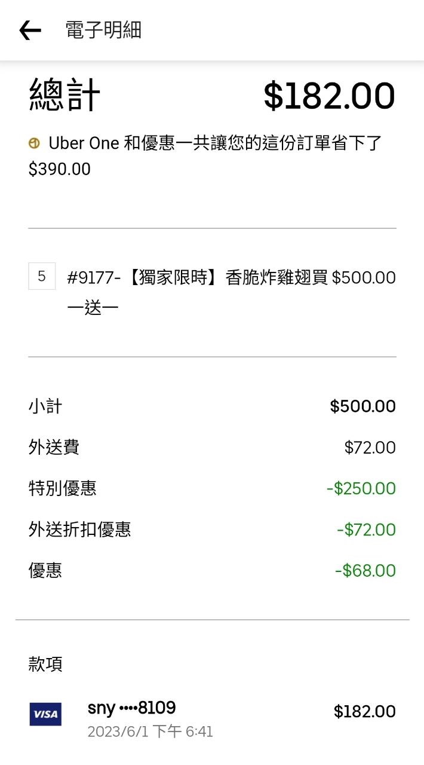Screen dimensions: 424x765
Task: Click the large $182.00 total amount
Action: (329, 96)
